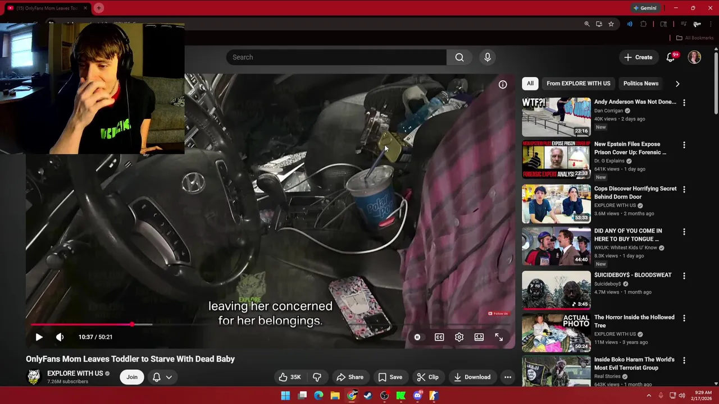Join the EXPLORE WITH US channel
The height and width of the screenshot is (404, 719).
[x=132, y=377]
